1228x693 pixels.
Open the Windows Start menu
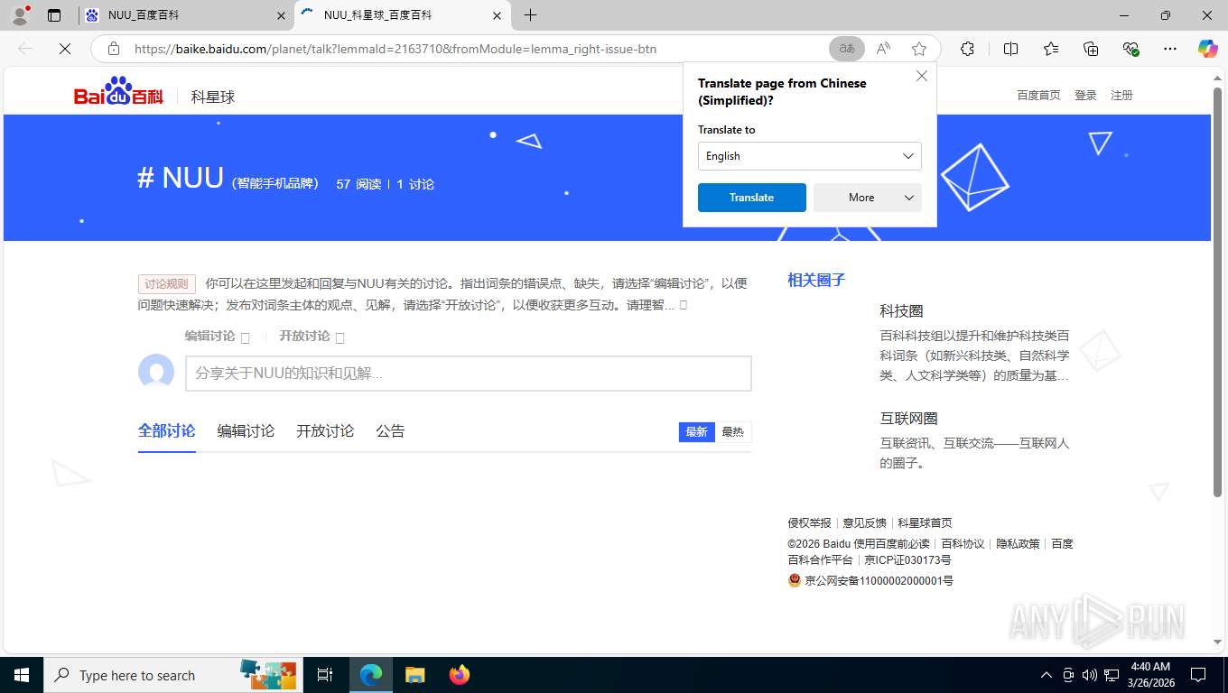tap(21, 675)
